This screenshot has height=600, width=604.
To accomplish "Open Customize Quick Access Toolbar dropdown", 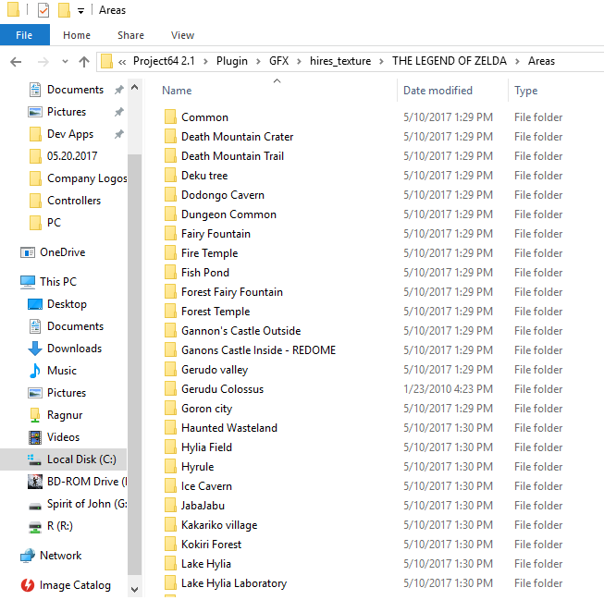I will pyautogui.click(x=80, y=11).
